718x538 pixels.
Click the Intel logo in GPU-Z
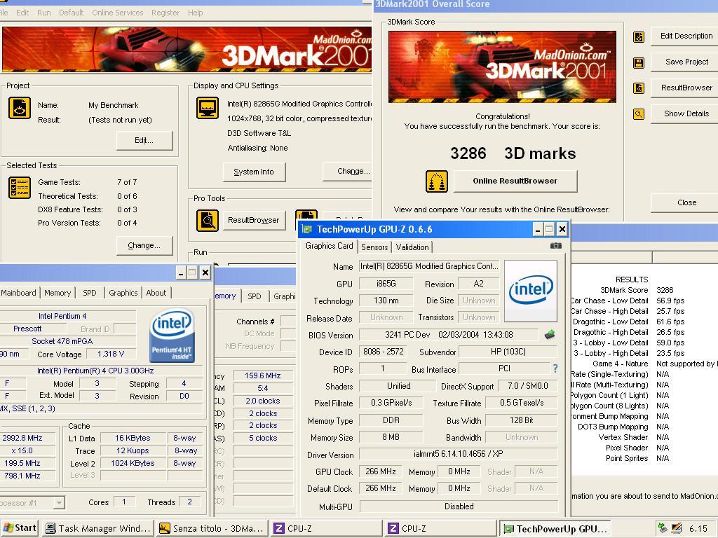click(x=531, y=291)
